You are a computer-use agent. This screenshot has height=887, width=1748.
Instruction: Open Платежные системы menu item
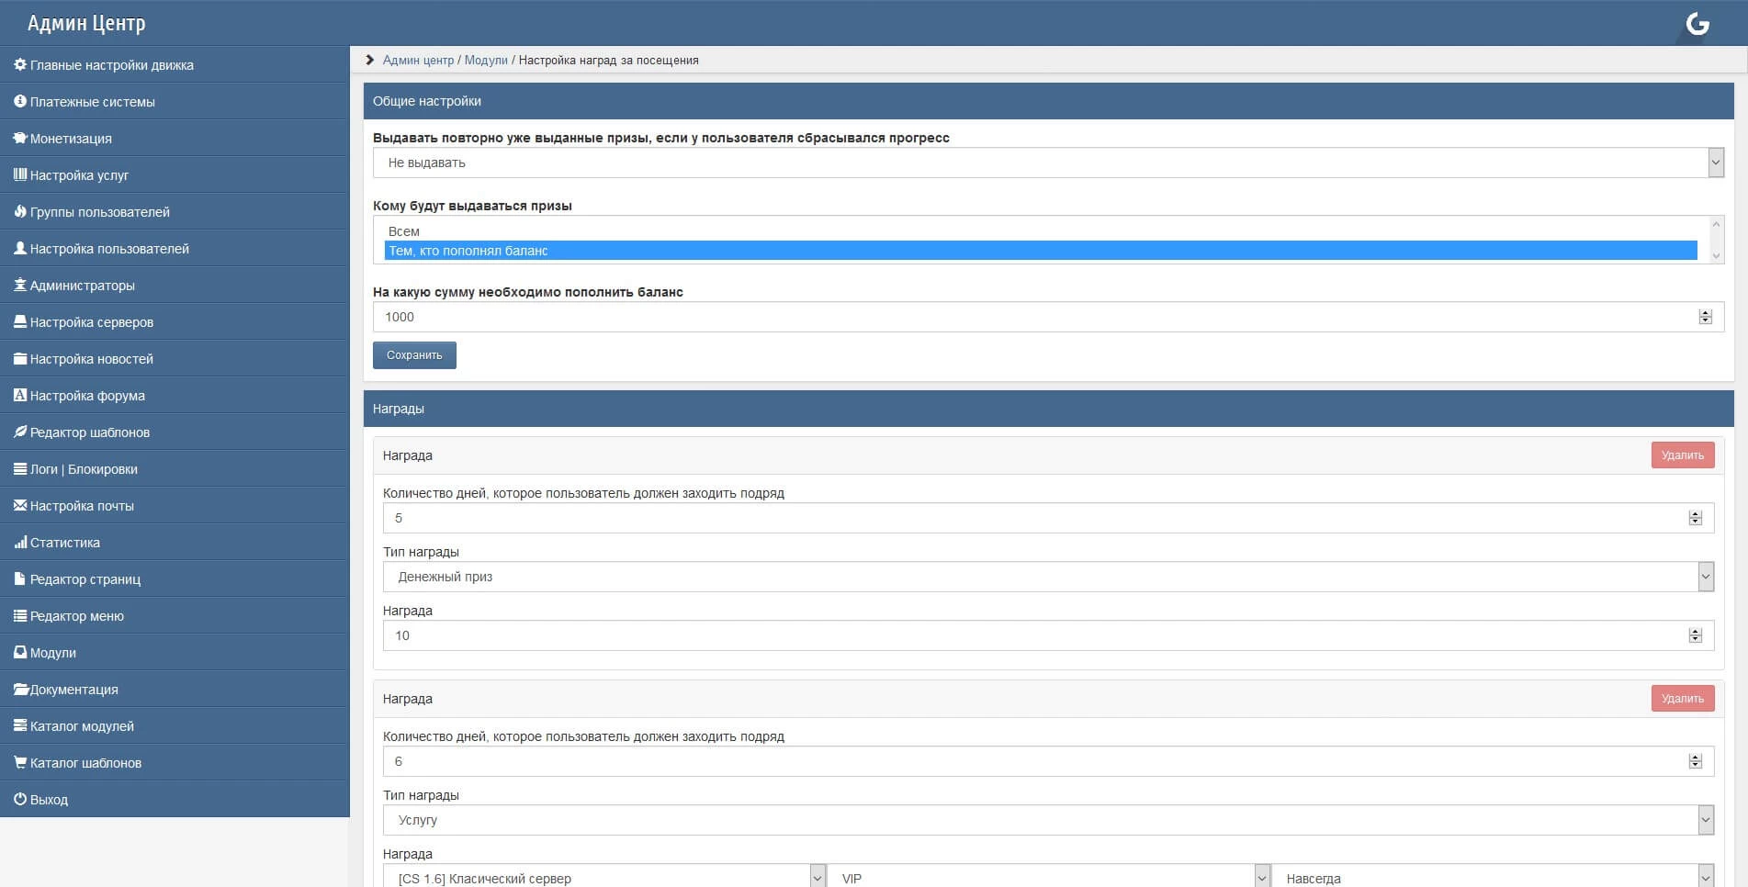[175, 102]
